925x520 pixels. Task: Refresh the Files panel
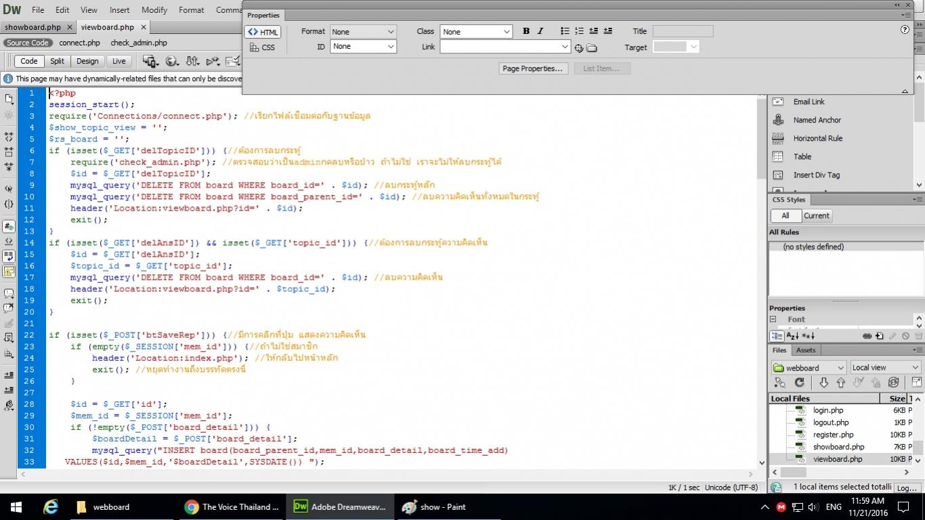[799, 383]
